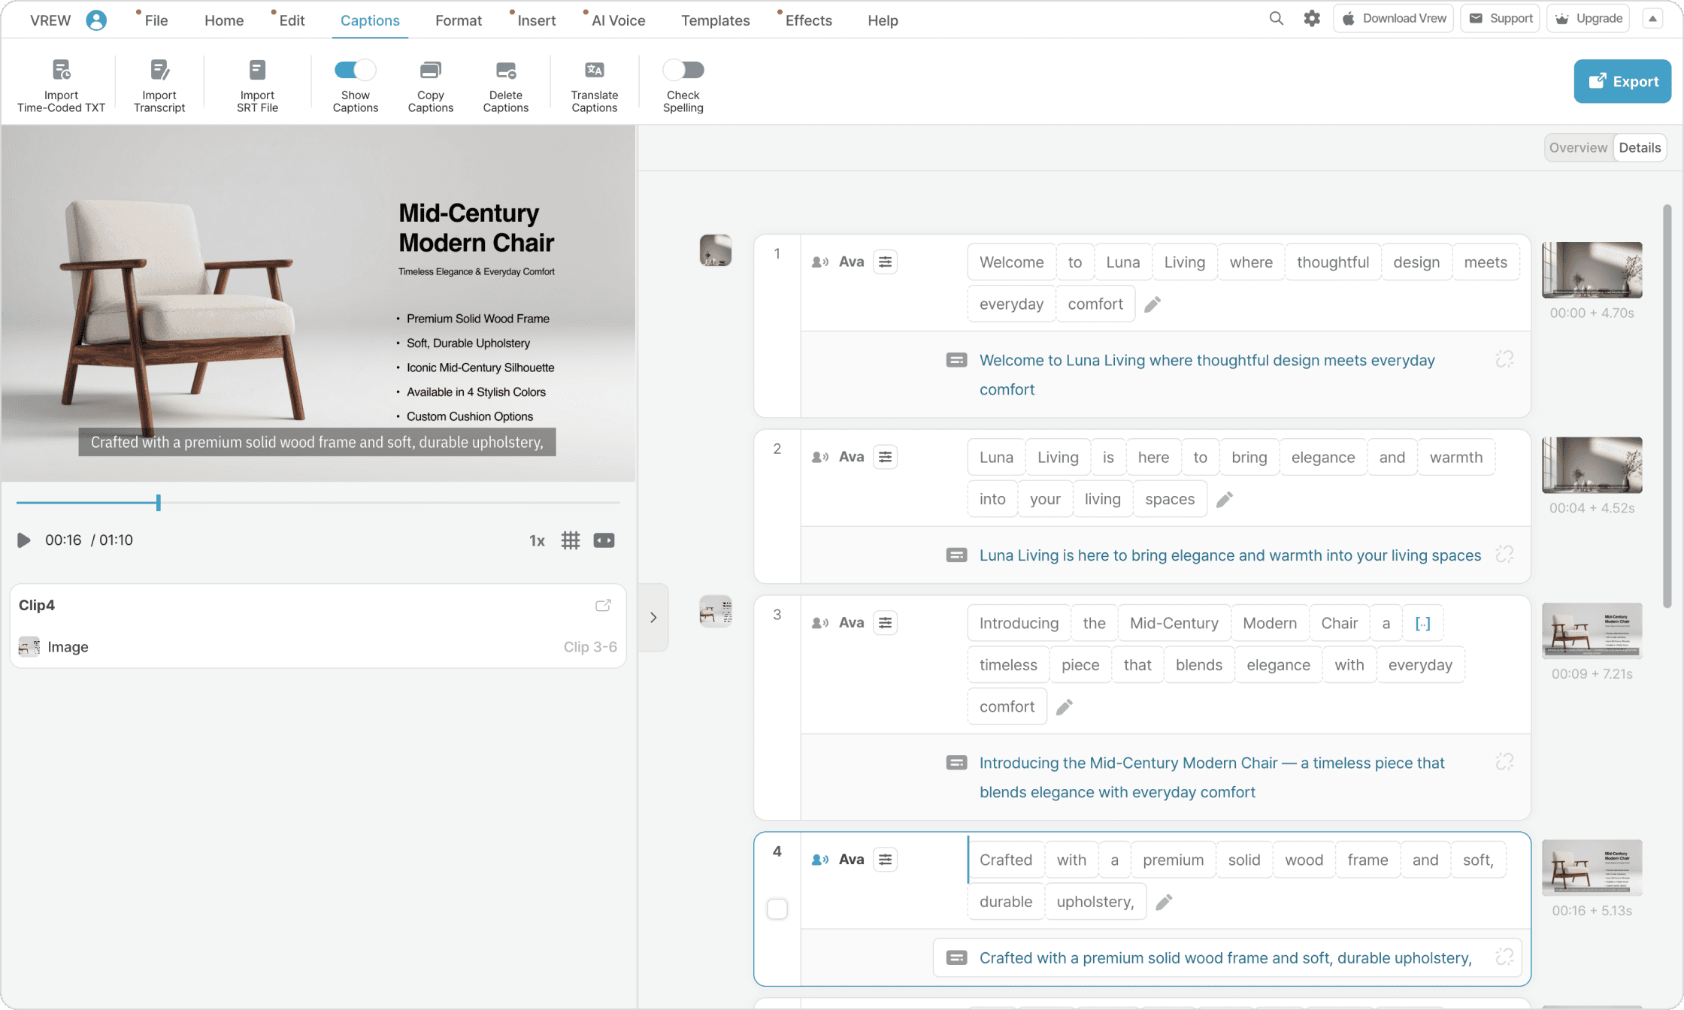Viewport: 1684px width, 1010px height.
Task: Click the Import Transcript icon
Action: [x=159, y=71]
